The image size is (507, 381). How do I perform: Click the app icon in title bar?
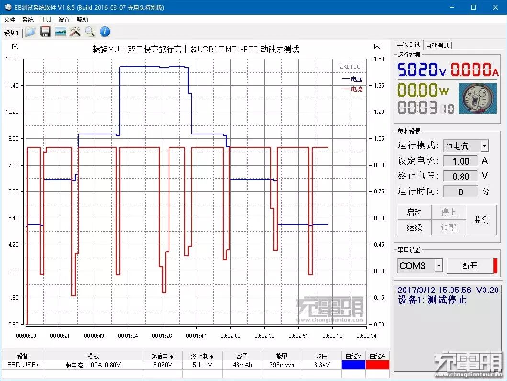8,7
